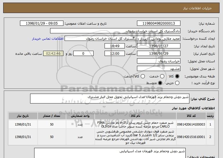Screen dimensions: 223x158
Task: Select the کالا radio button
Action: pos(177,77)
